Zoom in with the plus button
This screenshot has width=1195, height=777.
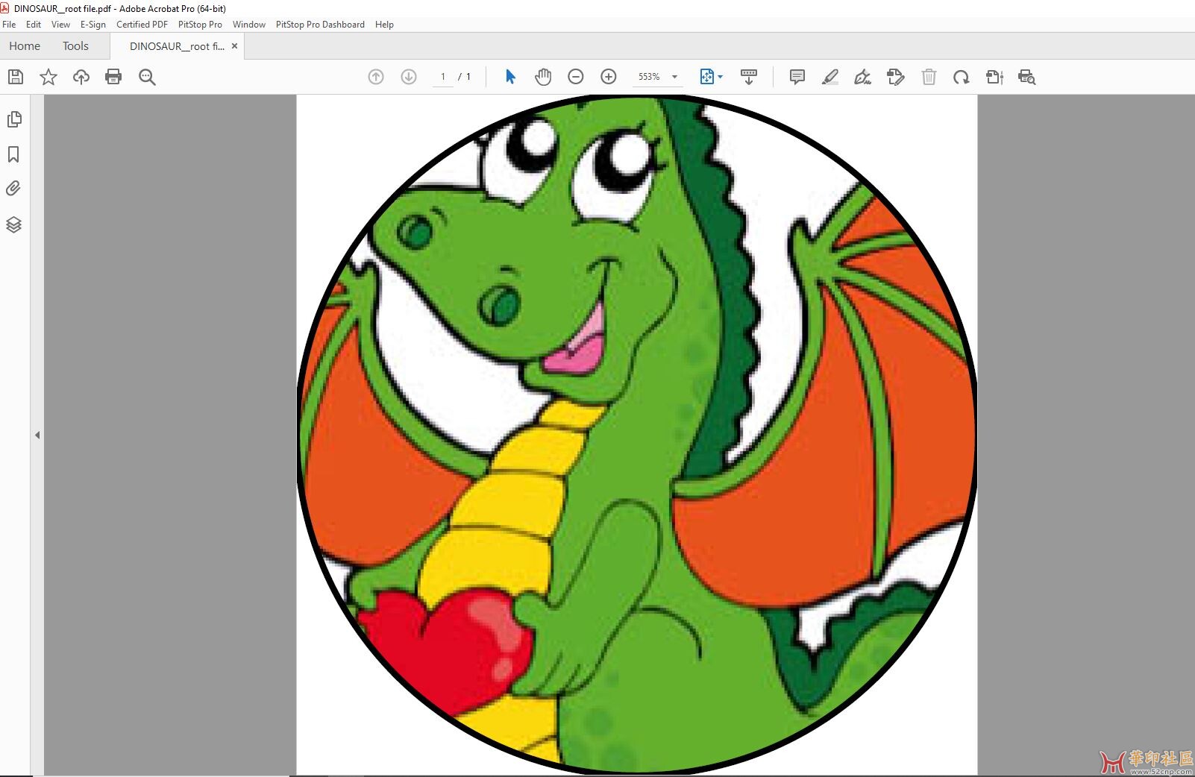(609, 77)
